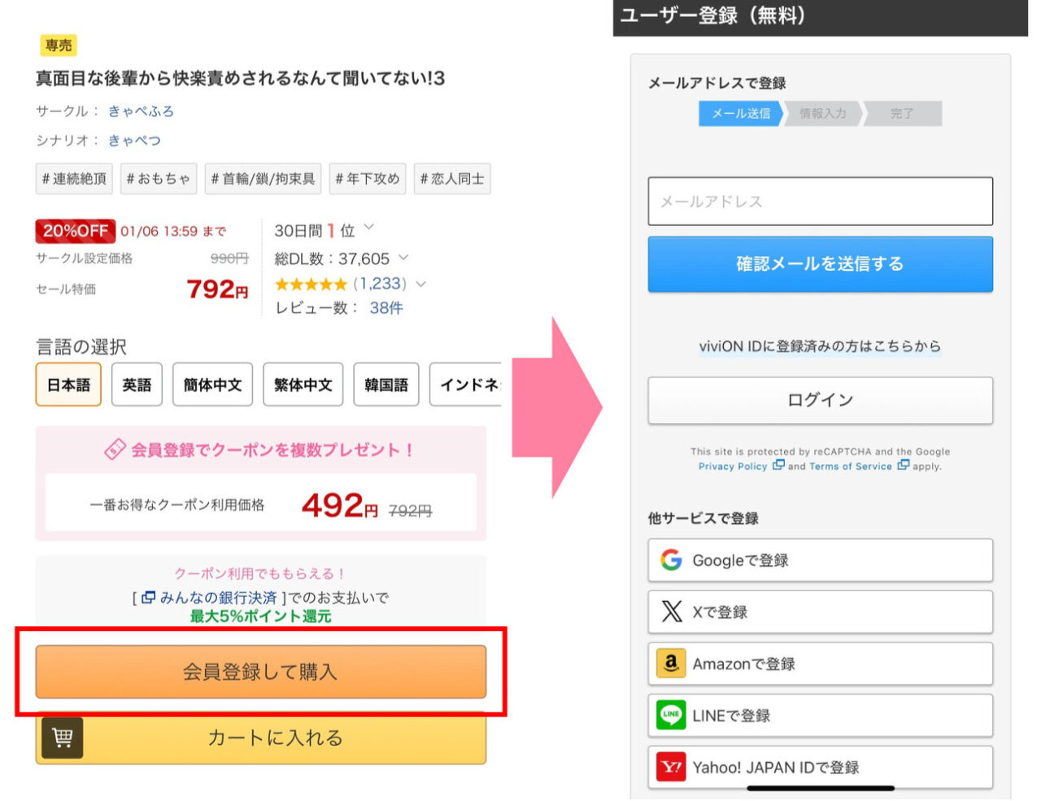Open the Privacy Policy external link icon
This screenshot has height=801, width=1041.
point(778,465)
